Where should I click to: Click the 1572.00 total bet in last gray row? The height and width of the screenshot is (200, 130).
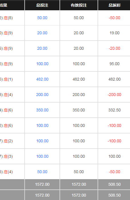coord(42,195)
